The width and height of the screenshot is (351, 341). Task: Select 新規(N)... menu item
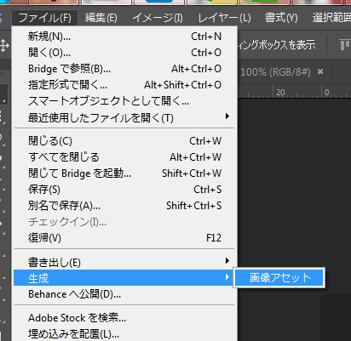(124, 37)
